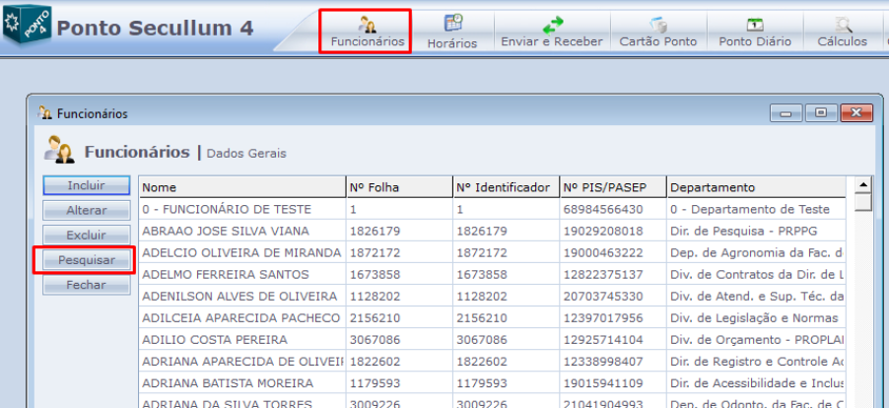The width and height of the screenshot is (889, 408).
Task: Open the Funcionários toolbar icon
Action: [367, 23]
